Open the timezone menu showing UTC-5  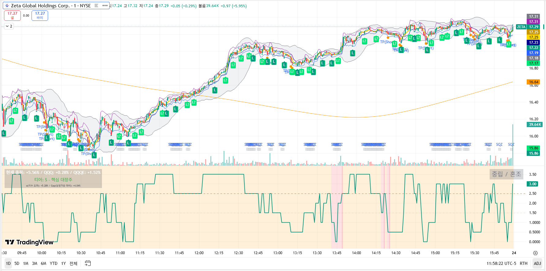(501, 263)
